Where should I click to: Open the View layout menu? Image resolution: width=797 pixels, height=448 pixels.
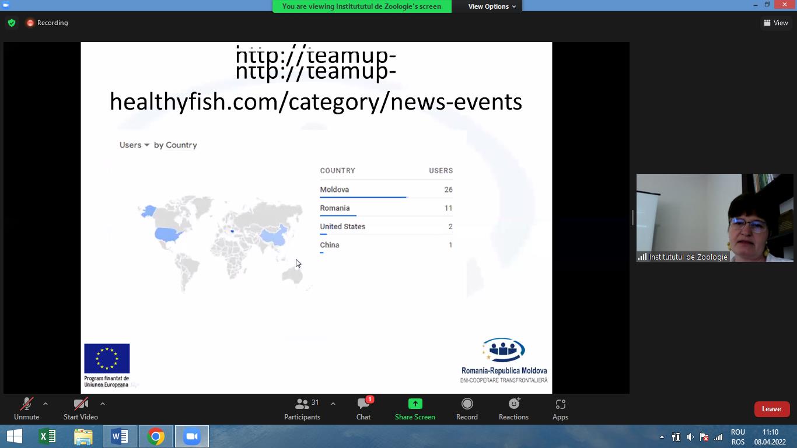point(775,23)
